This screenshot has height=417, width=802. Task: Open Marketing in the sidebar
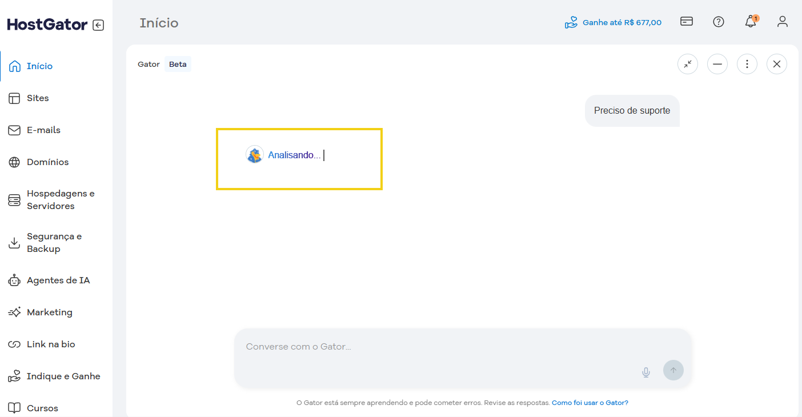pos(56,312)
